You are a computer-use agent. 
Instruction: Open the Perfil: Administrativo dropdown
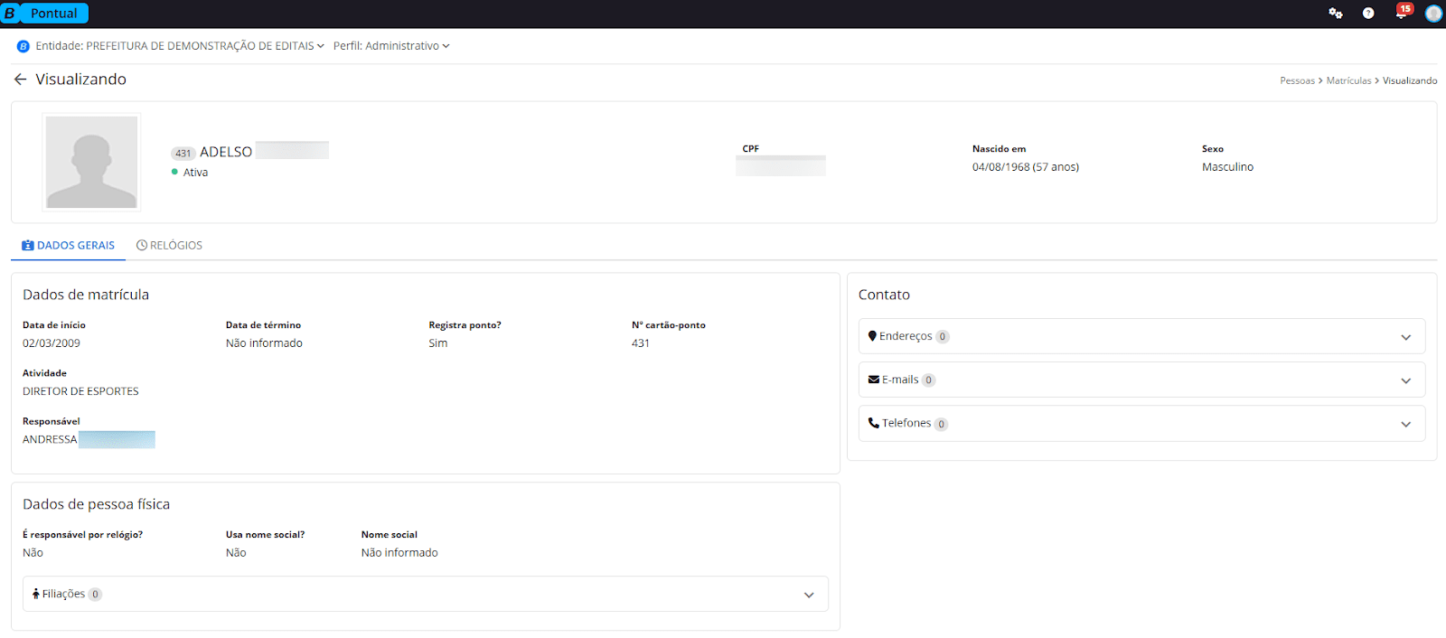pos(390,46)
